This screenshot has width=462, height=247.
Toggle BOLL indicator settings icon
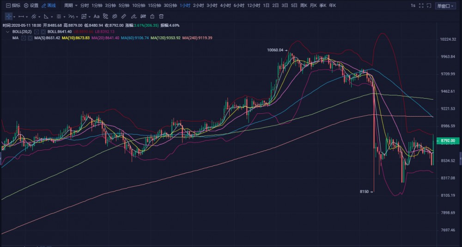click(x=36, y=31)
